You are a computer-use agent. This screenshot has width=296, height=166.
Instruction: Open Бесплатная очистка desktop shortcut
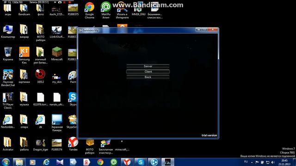[x=106, y=147]
